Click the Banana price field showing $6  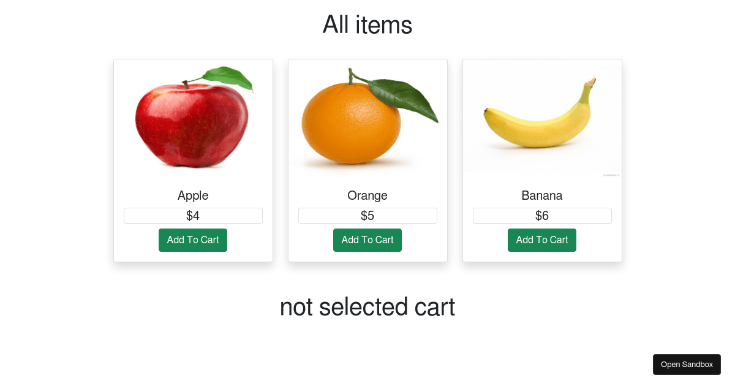point(542,215)
